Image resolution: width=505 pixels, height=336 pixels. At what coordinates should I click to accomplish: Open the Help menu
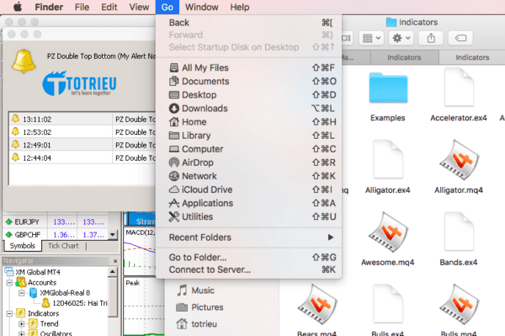coord(240,7)
